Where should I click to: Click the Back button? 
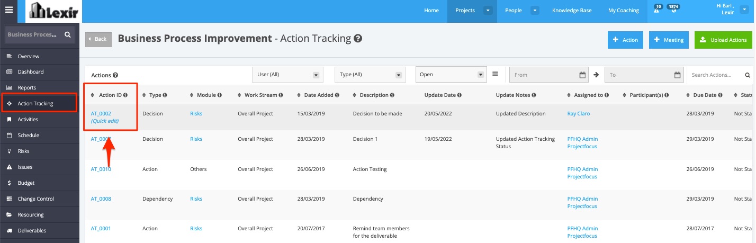coord(98,39)
